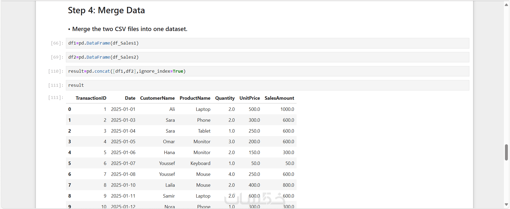510x209 pixels.
Task: Click the TransactionID column header
Action: pyautogui.click(x=91, y=98)
